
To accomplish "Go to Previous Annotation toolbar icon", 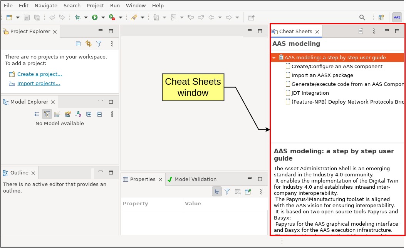I will pyautogui.click(x=173, y=17).
